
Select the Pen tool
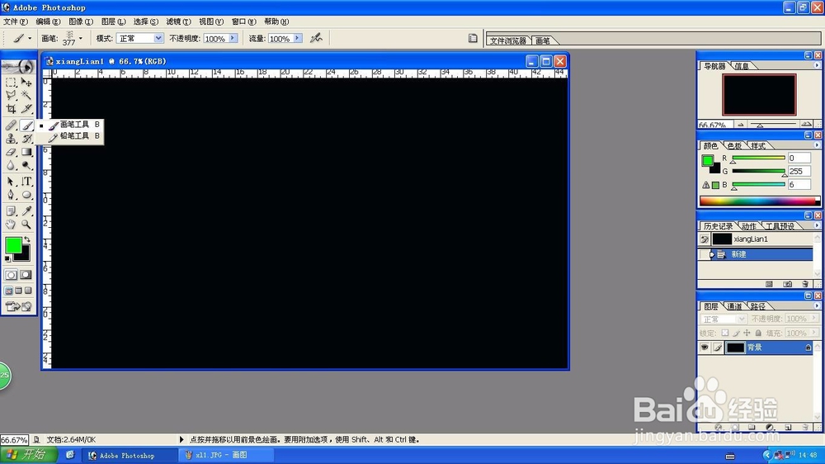point(11,195)
